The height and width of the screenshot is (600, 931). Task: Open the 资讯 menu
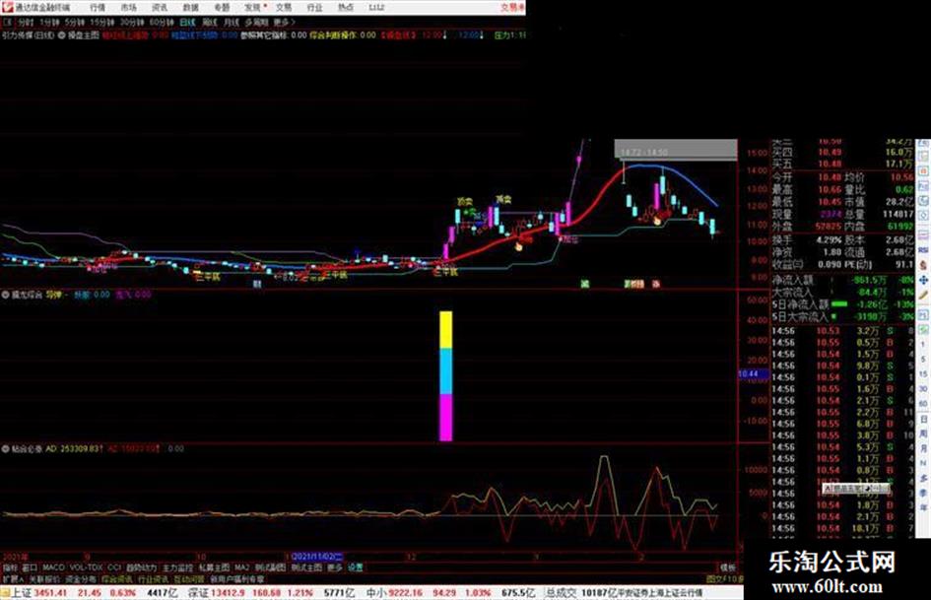coord(160,7)
